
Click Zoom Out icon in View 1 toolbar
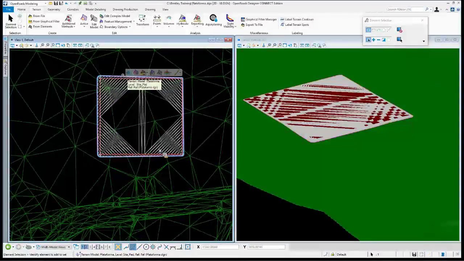coord(47,45)
